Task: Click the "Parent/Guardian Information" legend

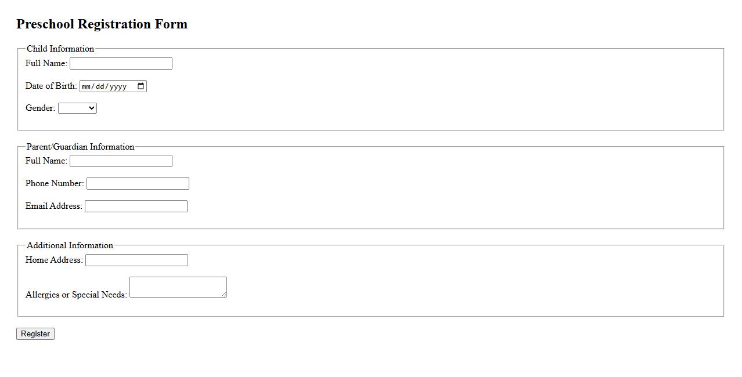Action: pyautogui.click(x=80, y=147)
